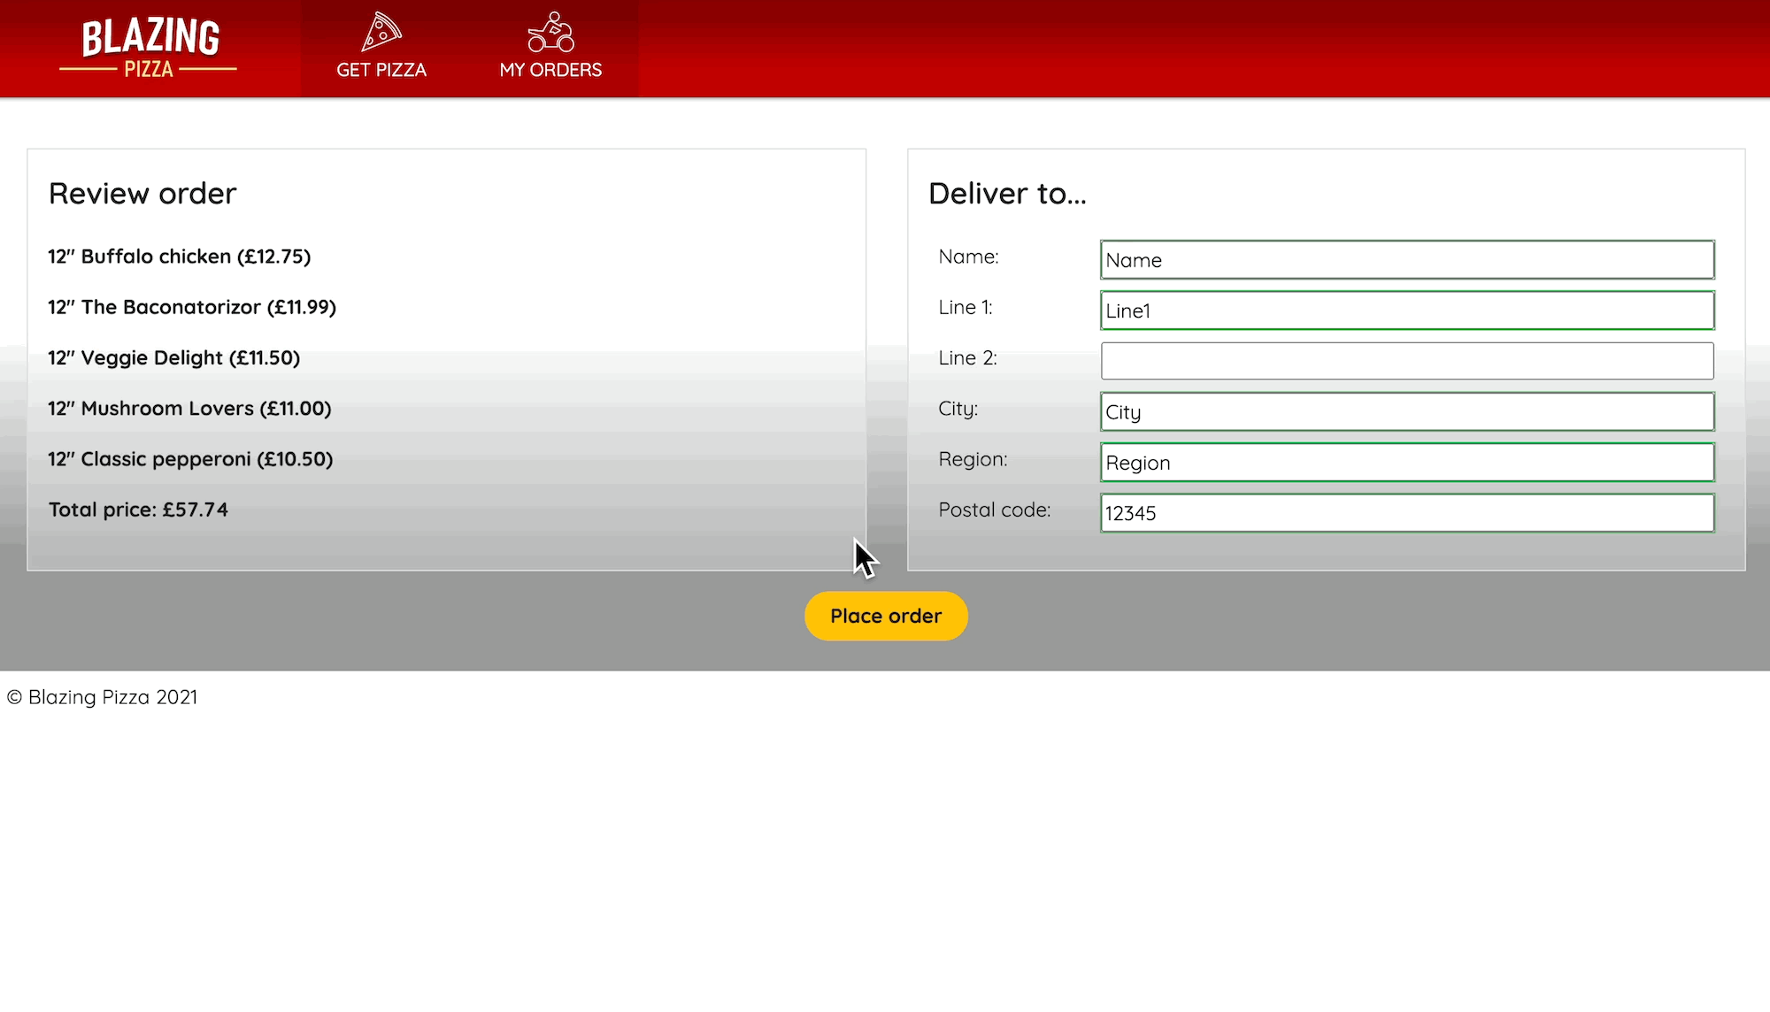The height and width of the screenshot is (1012, 1770).
Task: Click the 12" Mushroom Lovers item
Action: 189,408
